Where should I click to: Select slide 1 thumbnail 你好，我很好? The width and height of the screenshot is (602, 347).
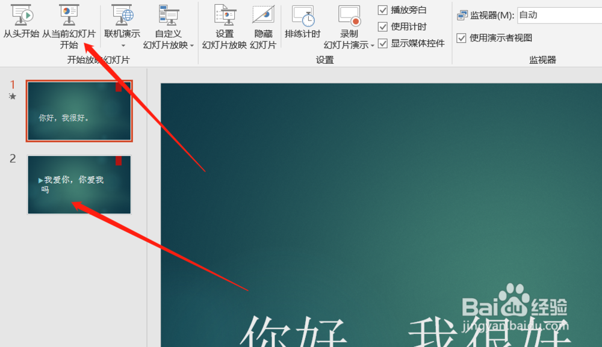click(79, 111)
